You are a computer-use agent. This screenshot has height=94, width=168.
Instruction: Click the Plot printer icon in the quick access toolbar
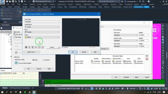[x=22, y=1]
